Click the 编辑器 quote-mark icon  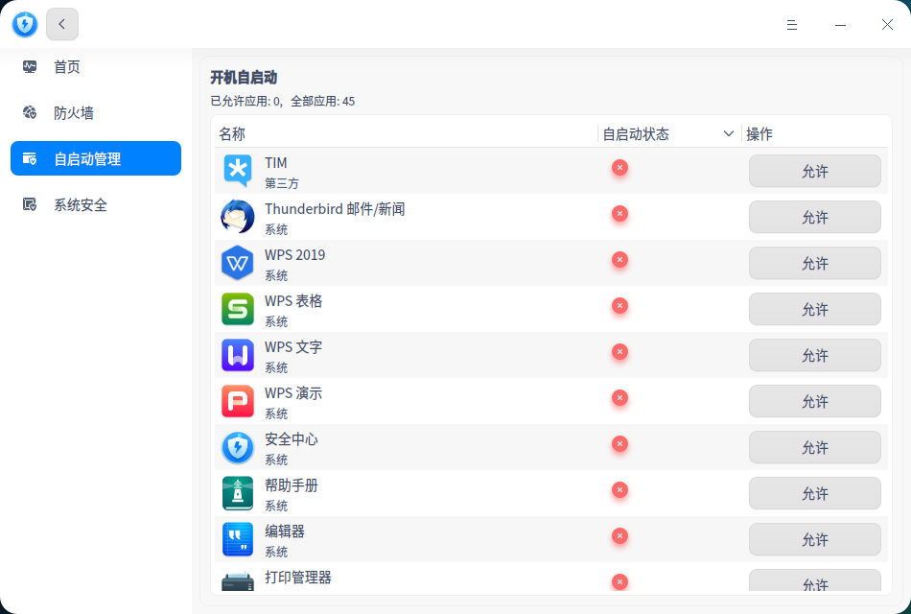(x=237, y=539)
